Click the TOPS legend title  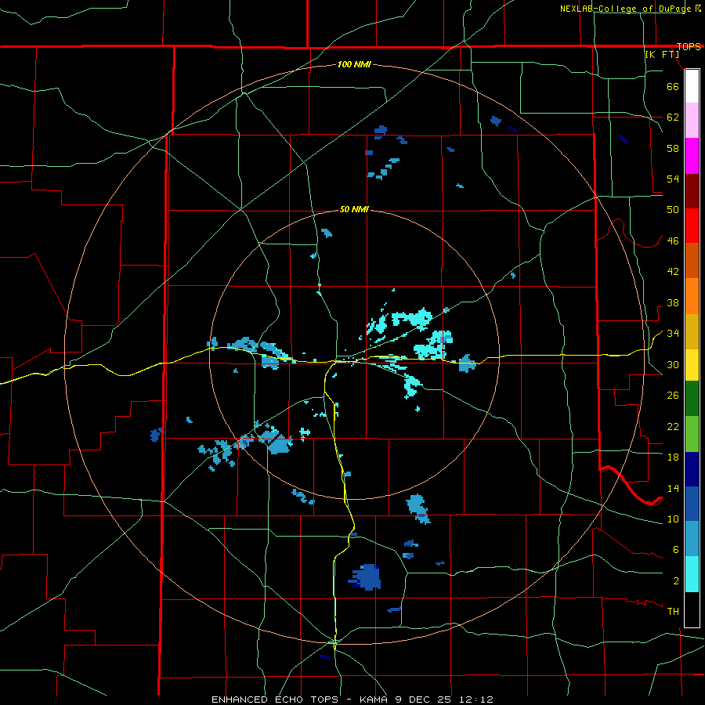[689, 46]
